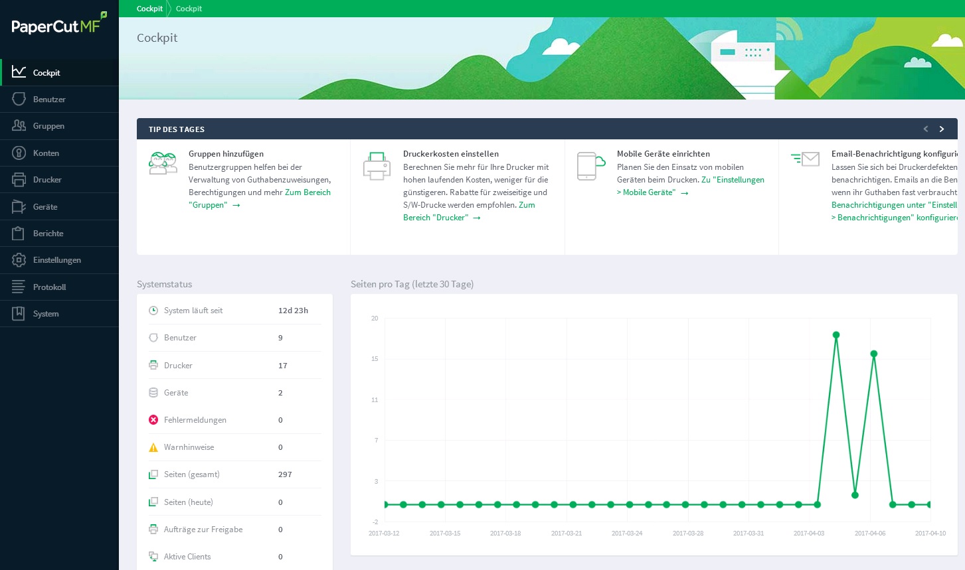Click the Cockpit menu item in sidebar

pyautogui.click(x=46, y=73)
